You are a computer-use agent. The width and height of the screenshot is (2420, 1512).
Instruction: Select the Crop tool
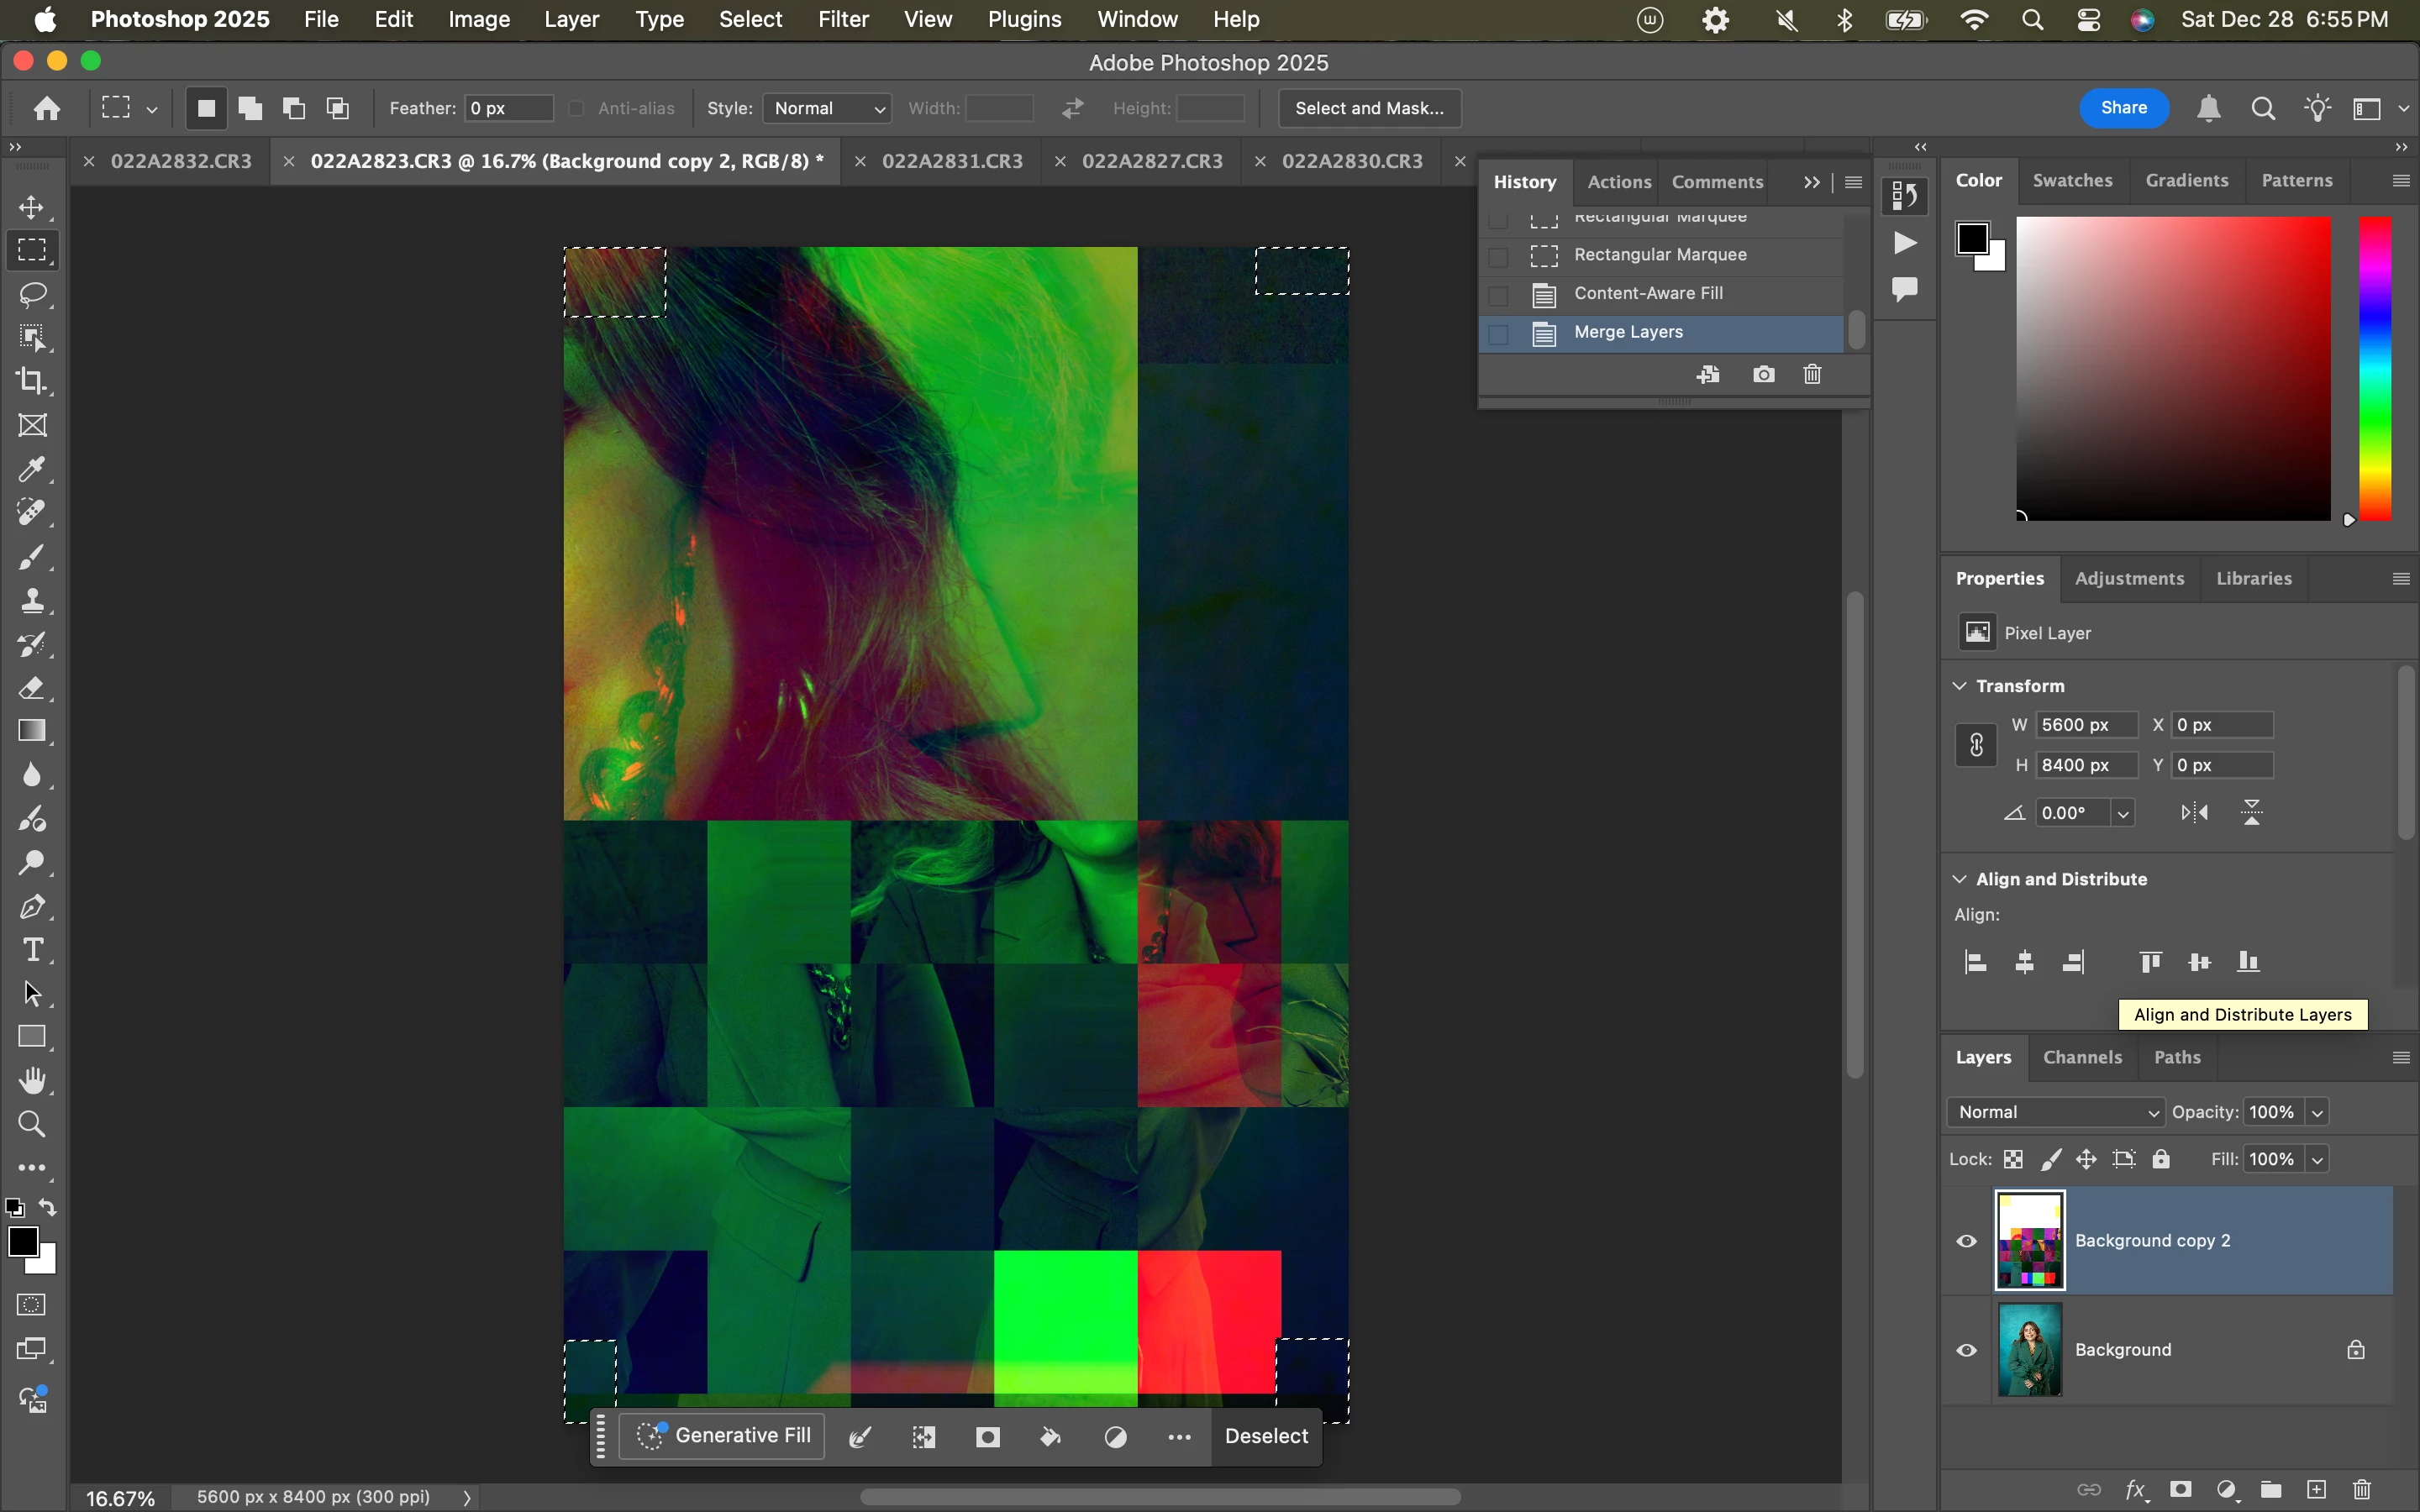[33, 381]
